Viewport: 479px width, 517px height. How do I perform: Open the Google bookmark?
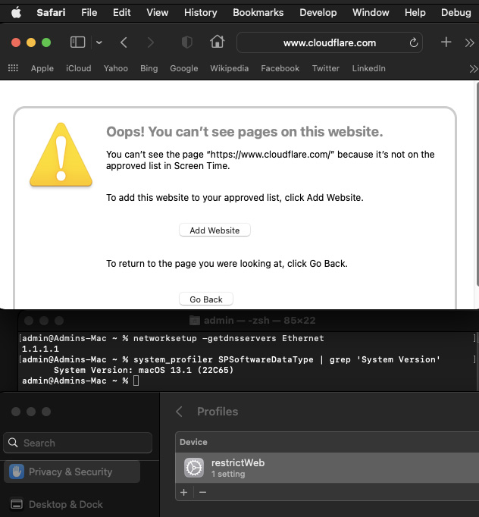[184, 68]
